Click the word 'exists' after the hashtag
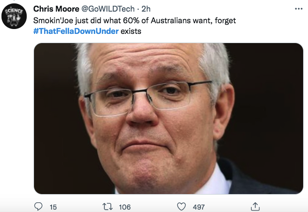The image size is (308, 212). (x=131, y=31)
